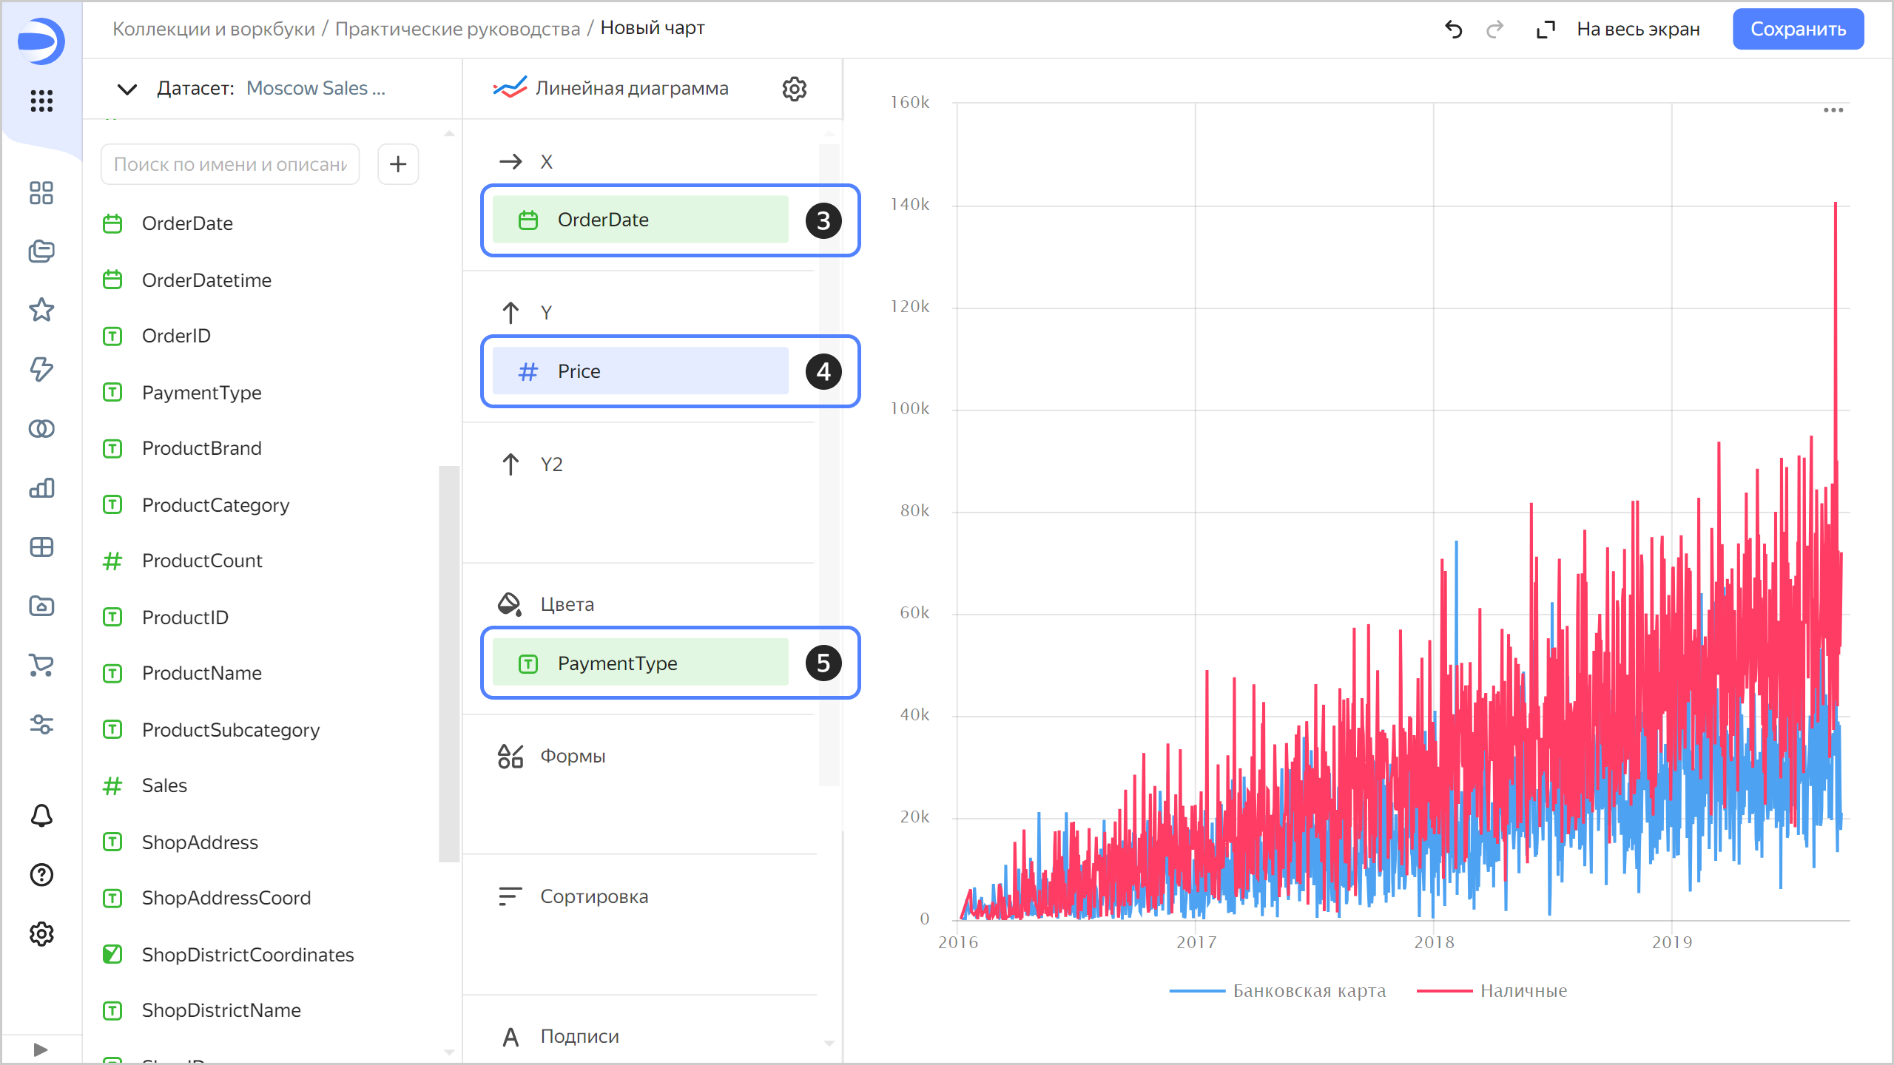Select Moscow Sales dataset name
This screenshot has width=1894, height=1065.
coord(316,89)
